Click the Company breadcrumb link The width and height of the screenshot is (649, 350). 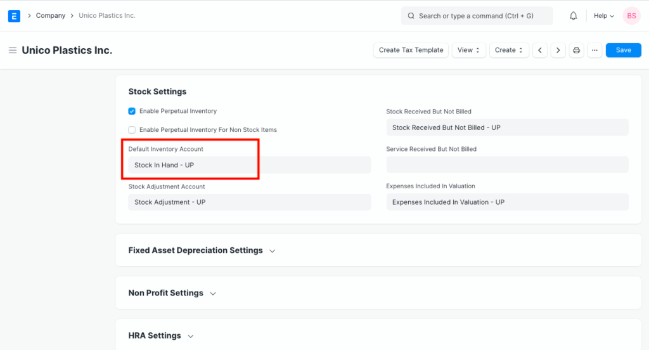pos(51,16)
